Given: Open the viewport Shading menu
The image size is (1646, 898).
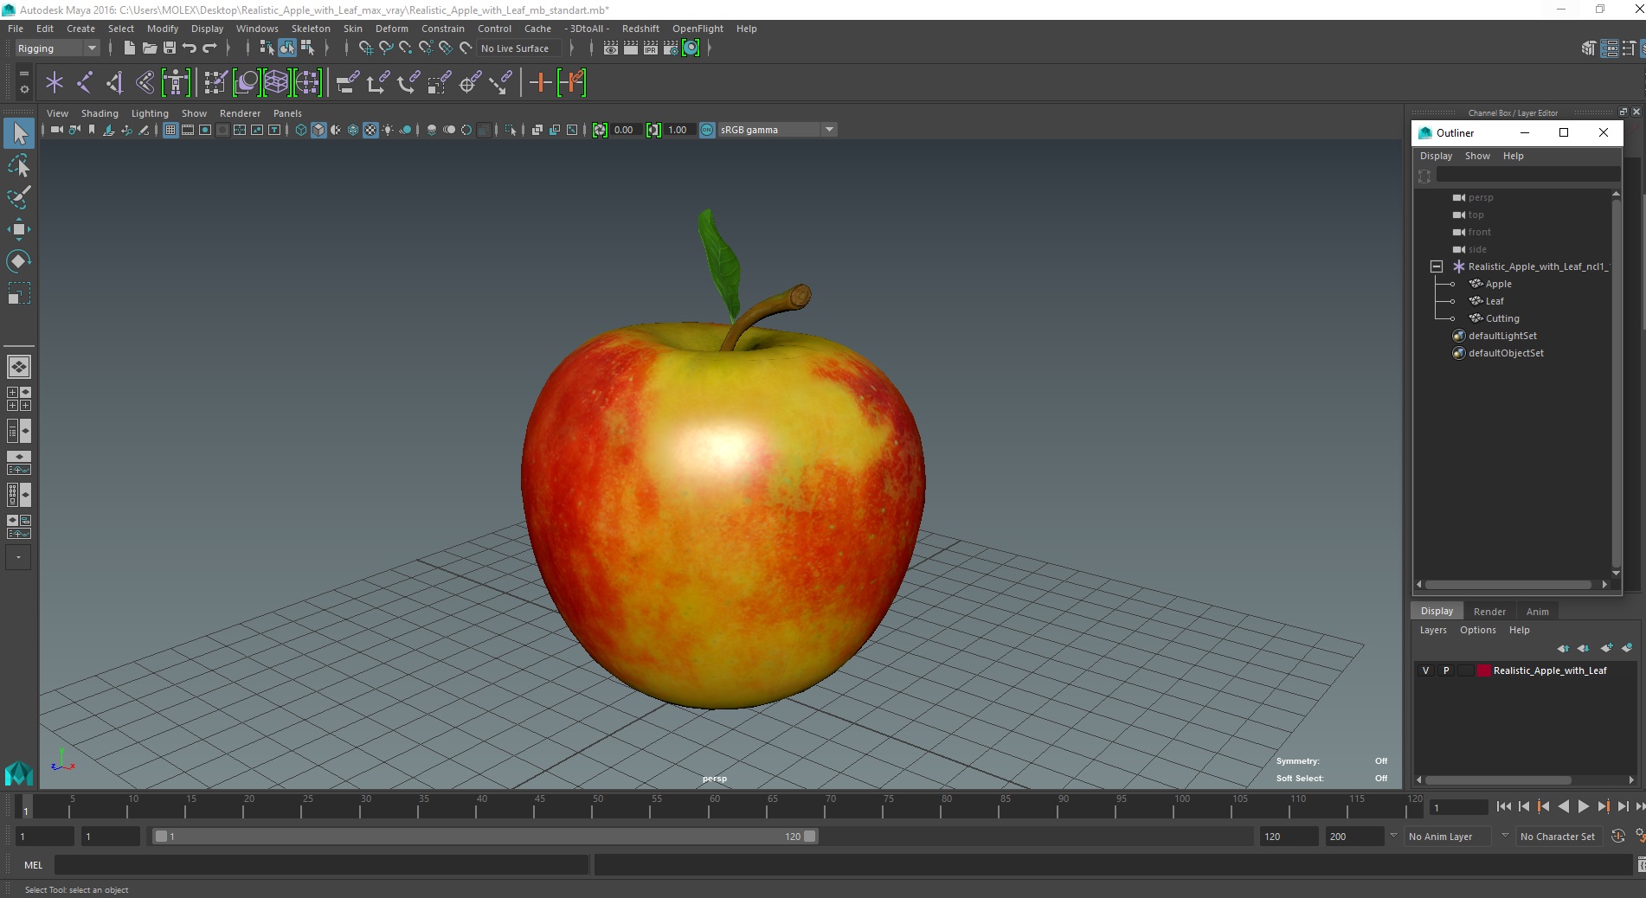Looking at the screenshot, I should (100, 113).
